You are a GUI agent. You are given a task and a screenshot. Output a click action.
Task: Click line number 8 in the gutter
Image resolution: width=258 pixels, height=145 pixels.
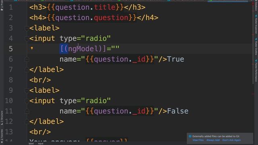(11, 80)
